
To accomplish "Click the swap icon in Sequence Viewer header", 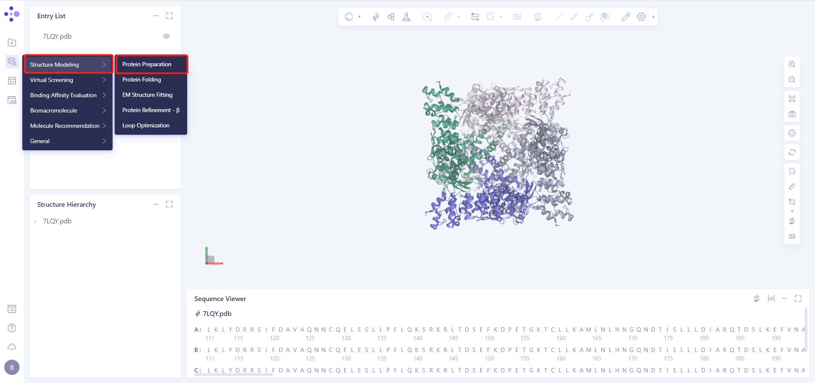I will point(756,299).
